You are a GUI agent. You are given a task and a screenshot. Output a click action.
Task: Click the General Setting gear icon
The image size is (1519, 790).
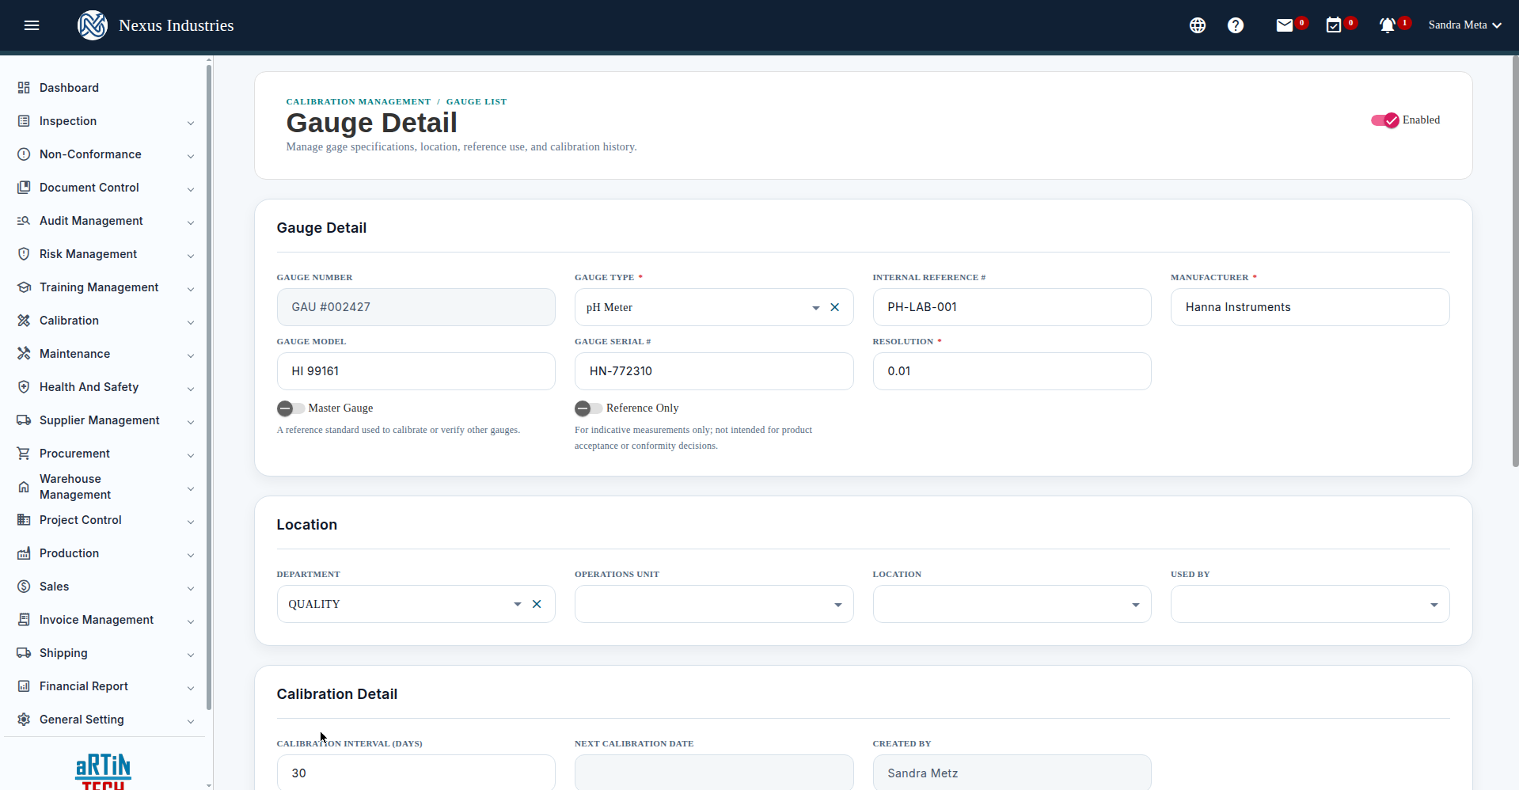pos(24,720)
